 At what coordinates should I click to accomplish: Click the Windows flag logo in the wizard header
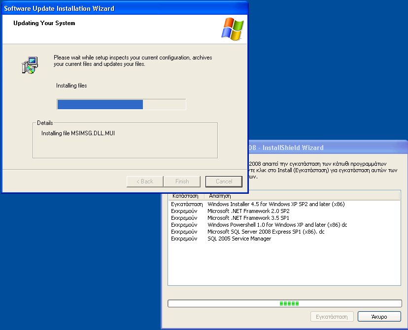pyautogui.click(x=233, y=29)
